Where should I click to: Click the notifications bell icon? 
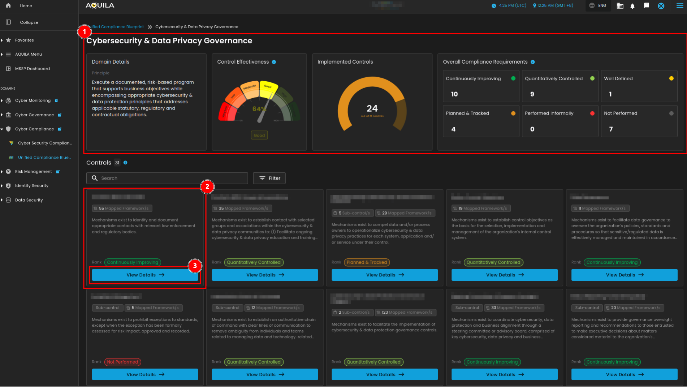coord(632,6)
